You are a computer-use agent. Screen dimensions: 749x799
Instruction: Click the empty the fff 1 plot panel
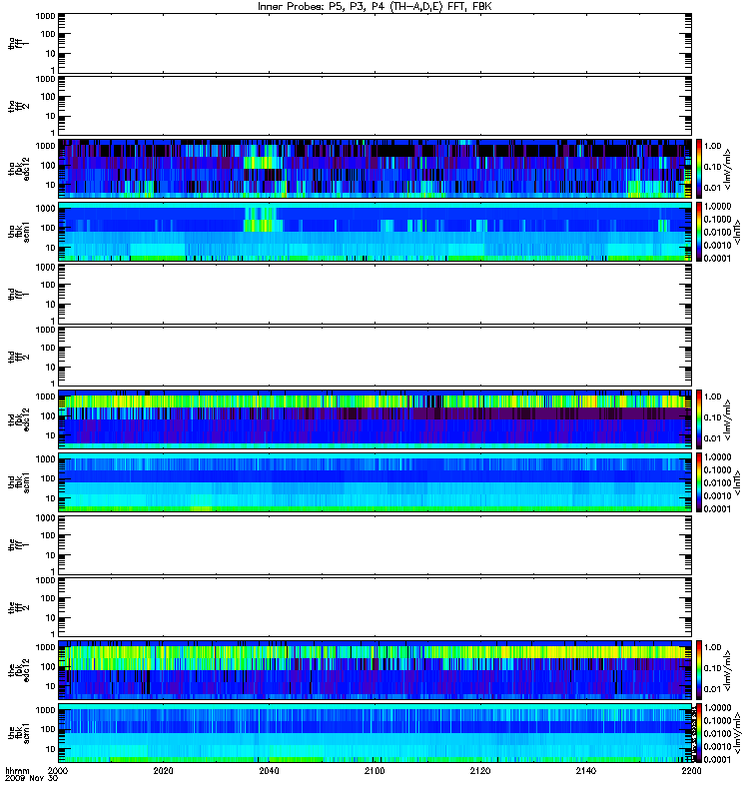[x=375, y=545]
